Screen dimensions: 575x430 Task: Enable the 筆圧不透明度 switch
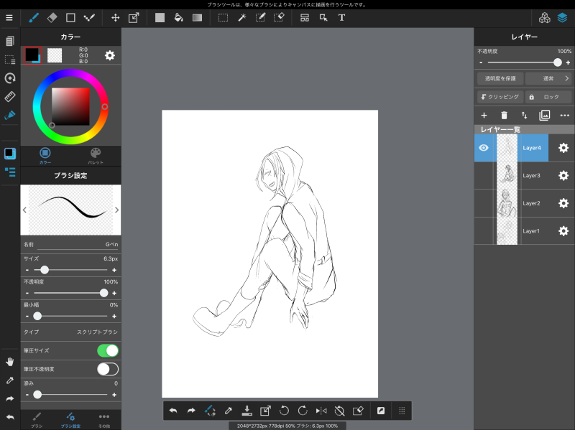pos(107,369)
